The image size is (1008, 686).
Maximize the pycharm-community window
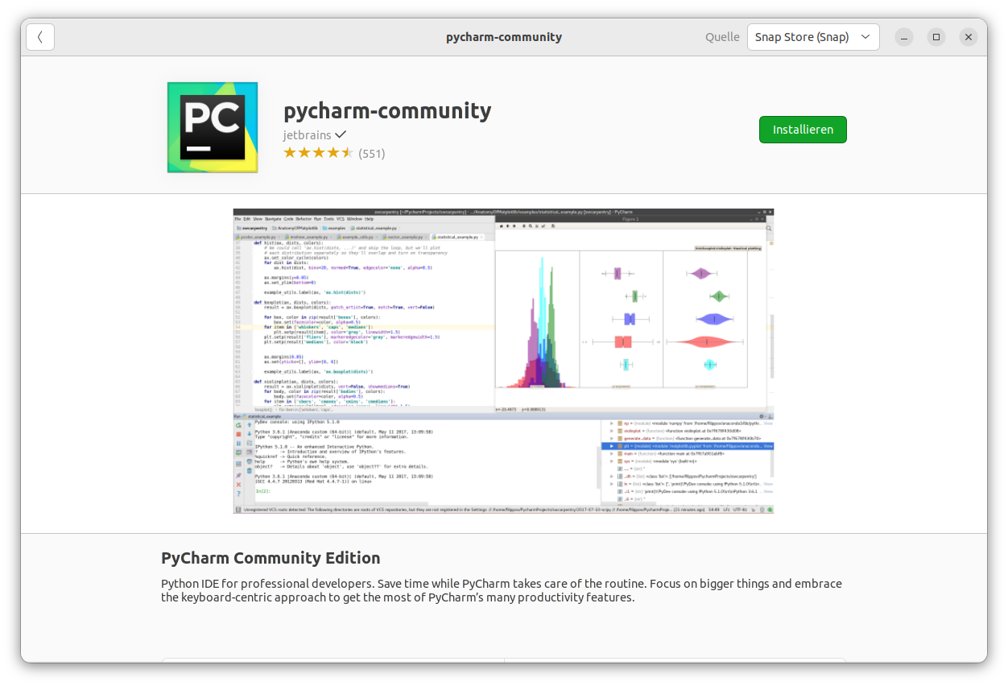click(x=936, y=37)
